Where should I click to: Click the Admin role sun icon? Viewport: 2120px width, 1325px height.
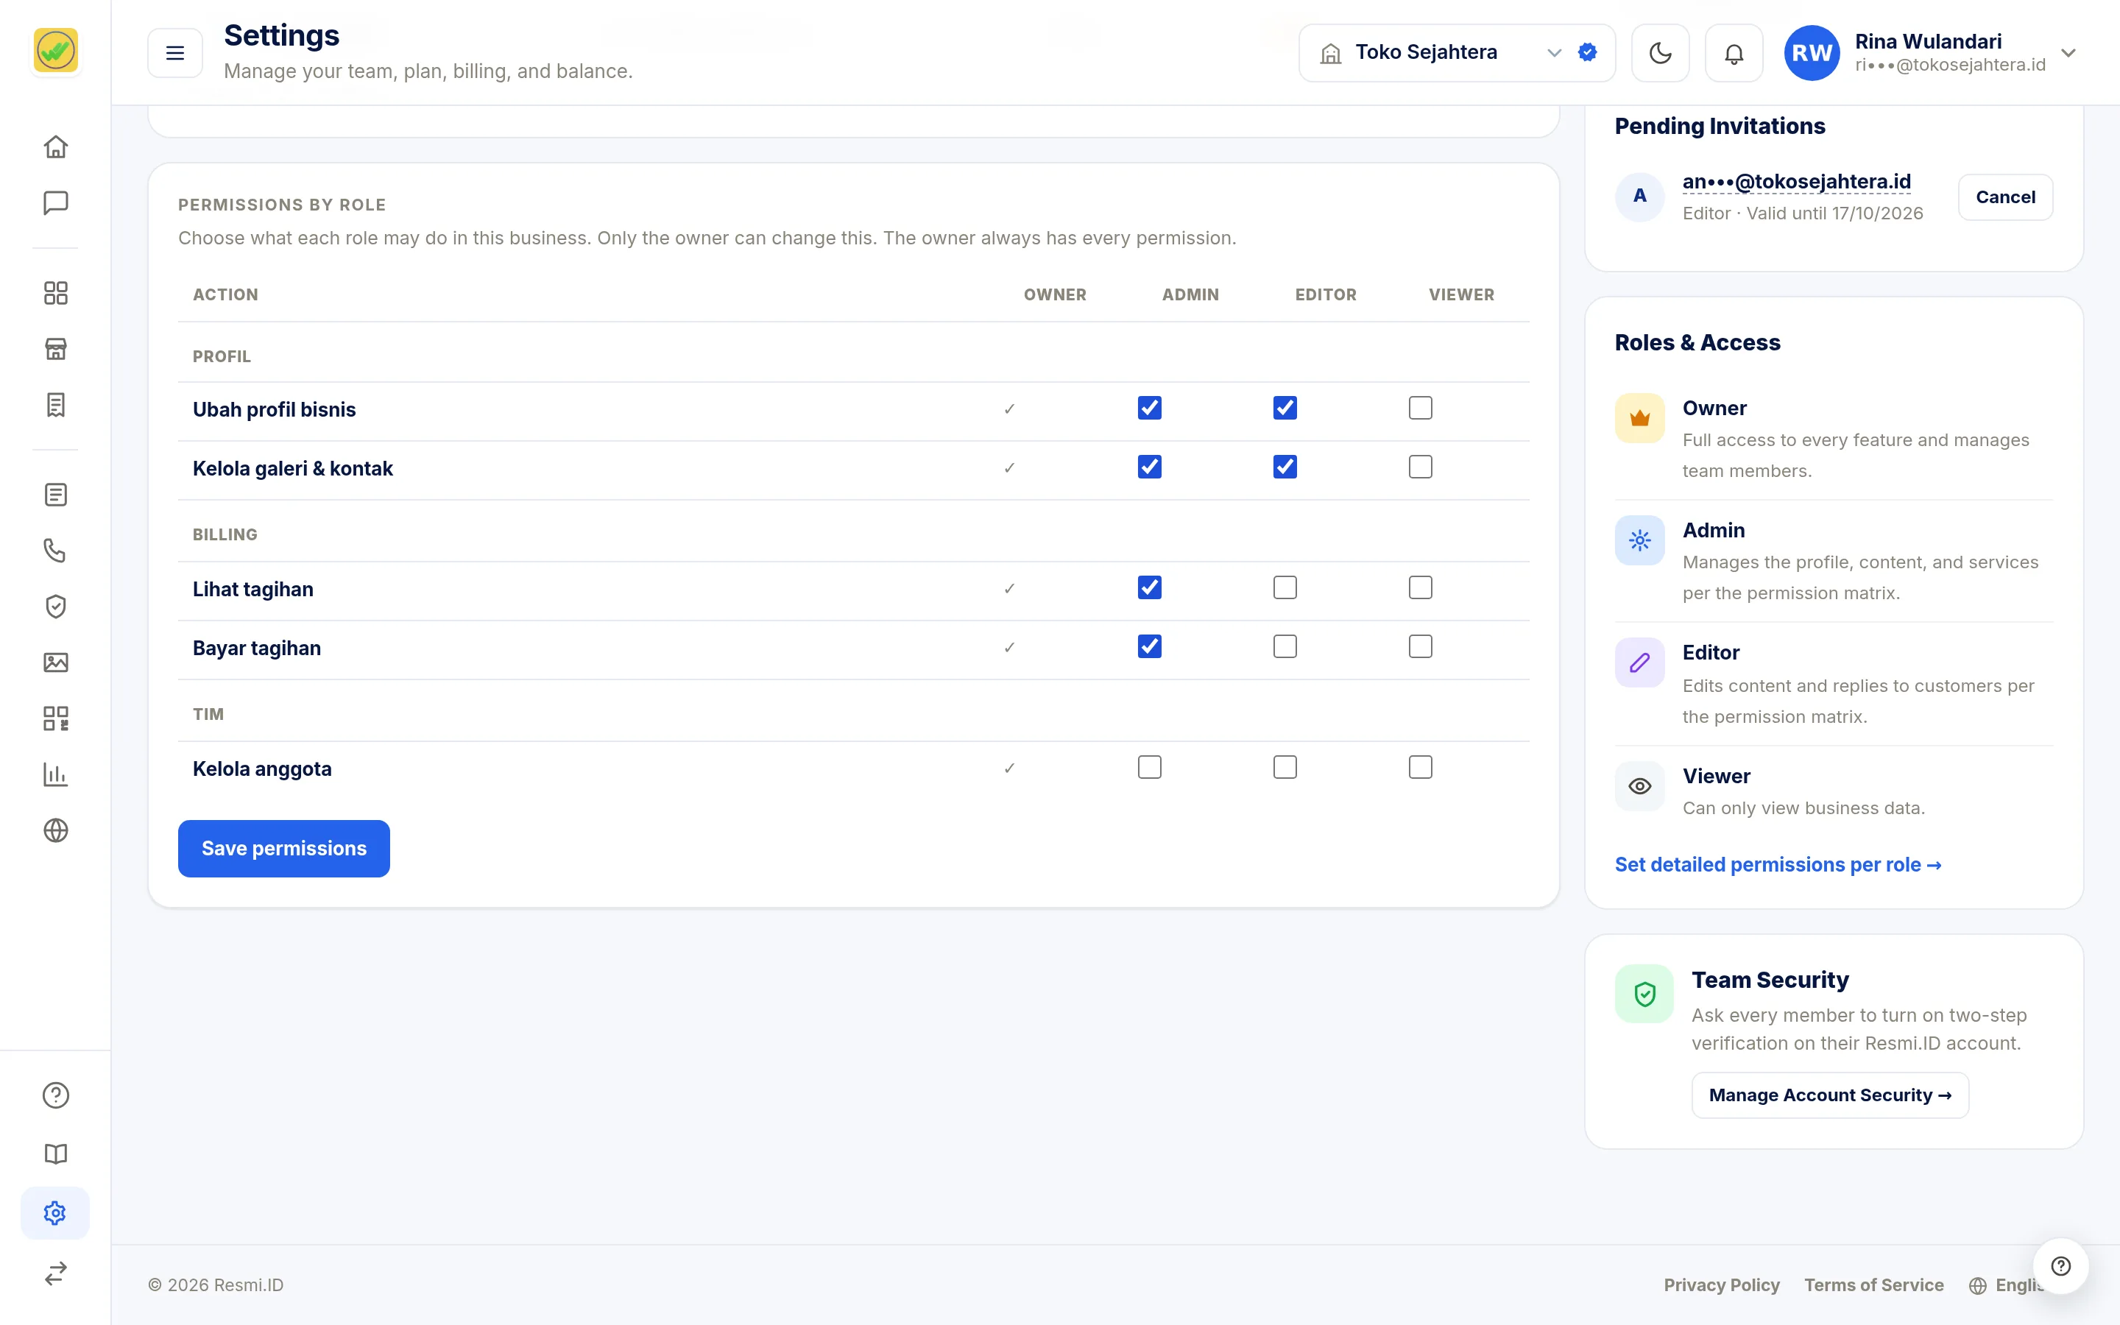(x=1639, y=540)
